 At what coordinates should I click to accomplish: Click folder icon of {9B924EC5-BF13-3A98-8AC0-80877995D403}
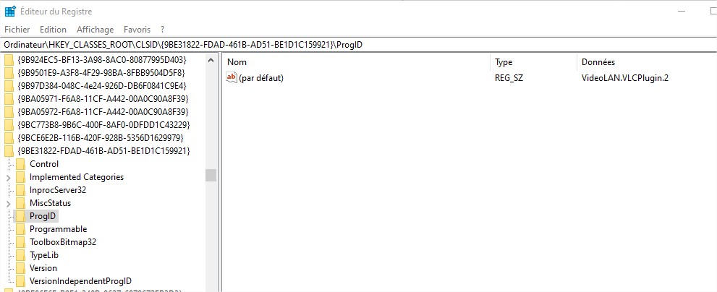[x=9, y=60]
